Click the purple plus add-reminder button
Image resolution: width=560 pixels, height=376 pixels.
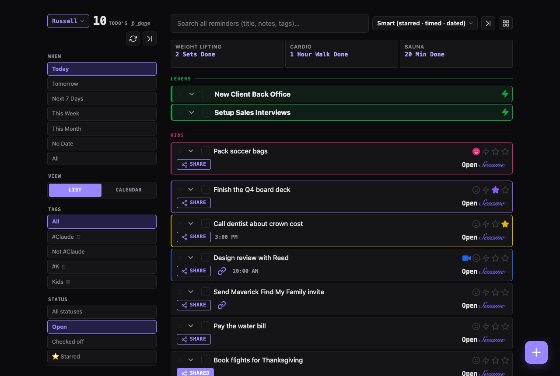(x=536, y=352)
